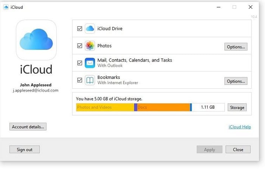Image resolution: width=265 pixels, height=169 pixels.
Task: Open the iCloud Help link
Action: [x=240, y=127]
